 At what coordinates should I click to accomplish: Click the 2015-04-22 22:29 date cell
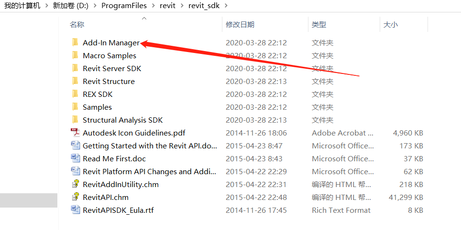(x=256, y=172)
